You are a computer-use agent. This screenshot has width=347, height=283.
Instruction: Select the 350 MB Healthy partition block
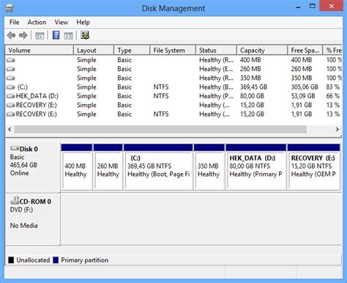point(209,167)
